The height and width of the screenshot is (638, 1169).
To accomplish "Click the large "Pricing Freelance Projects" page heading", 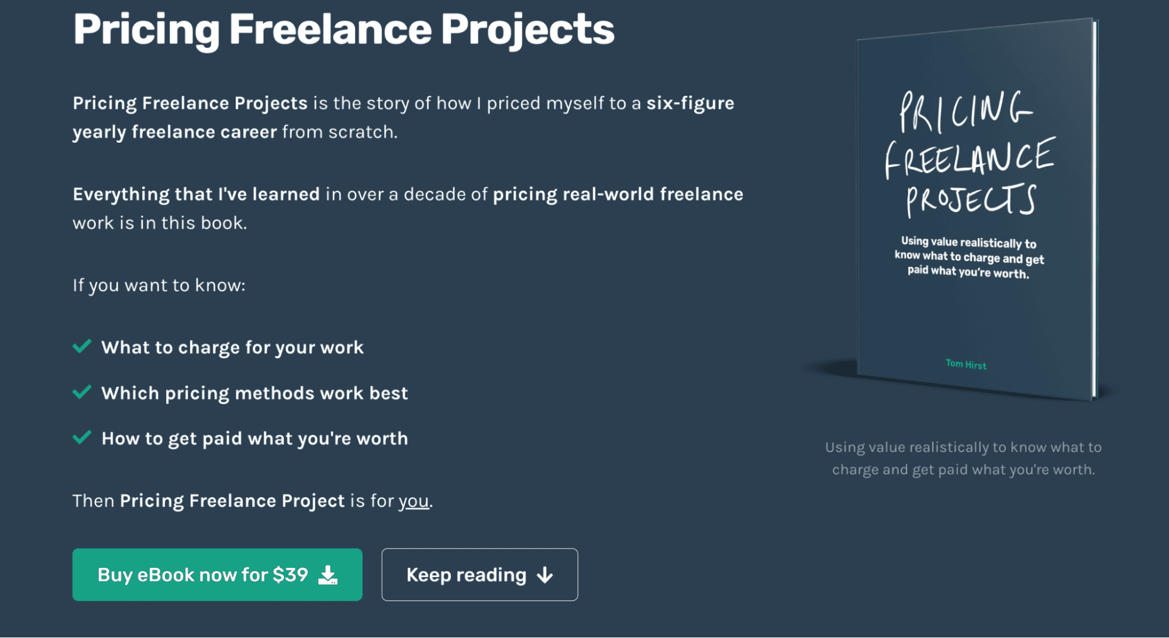I will point(344,29).
